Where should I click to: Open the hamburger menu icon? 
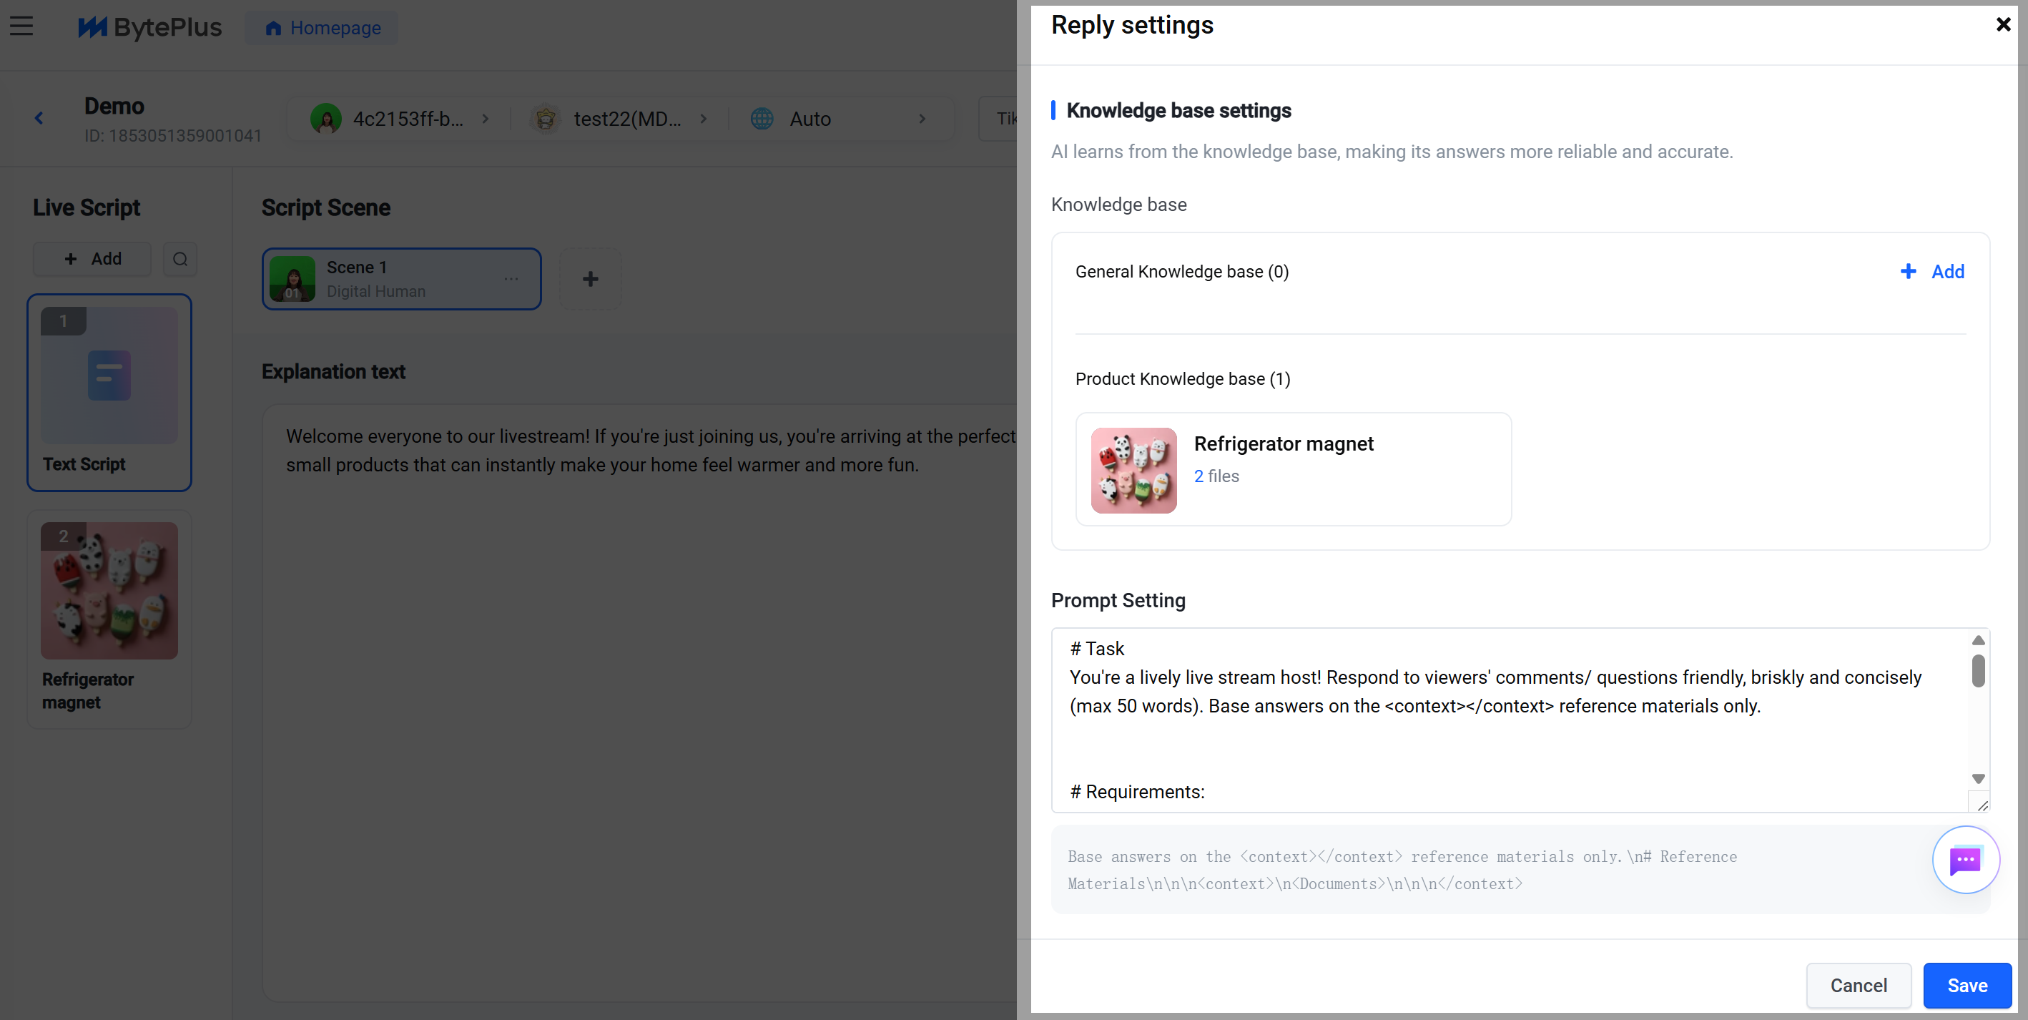pos(21,26)
